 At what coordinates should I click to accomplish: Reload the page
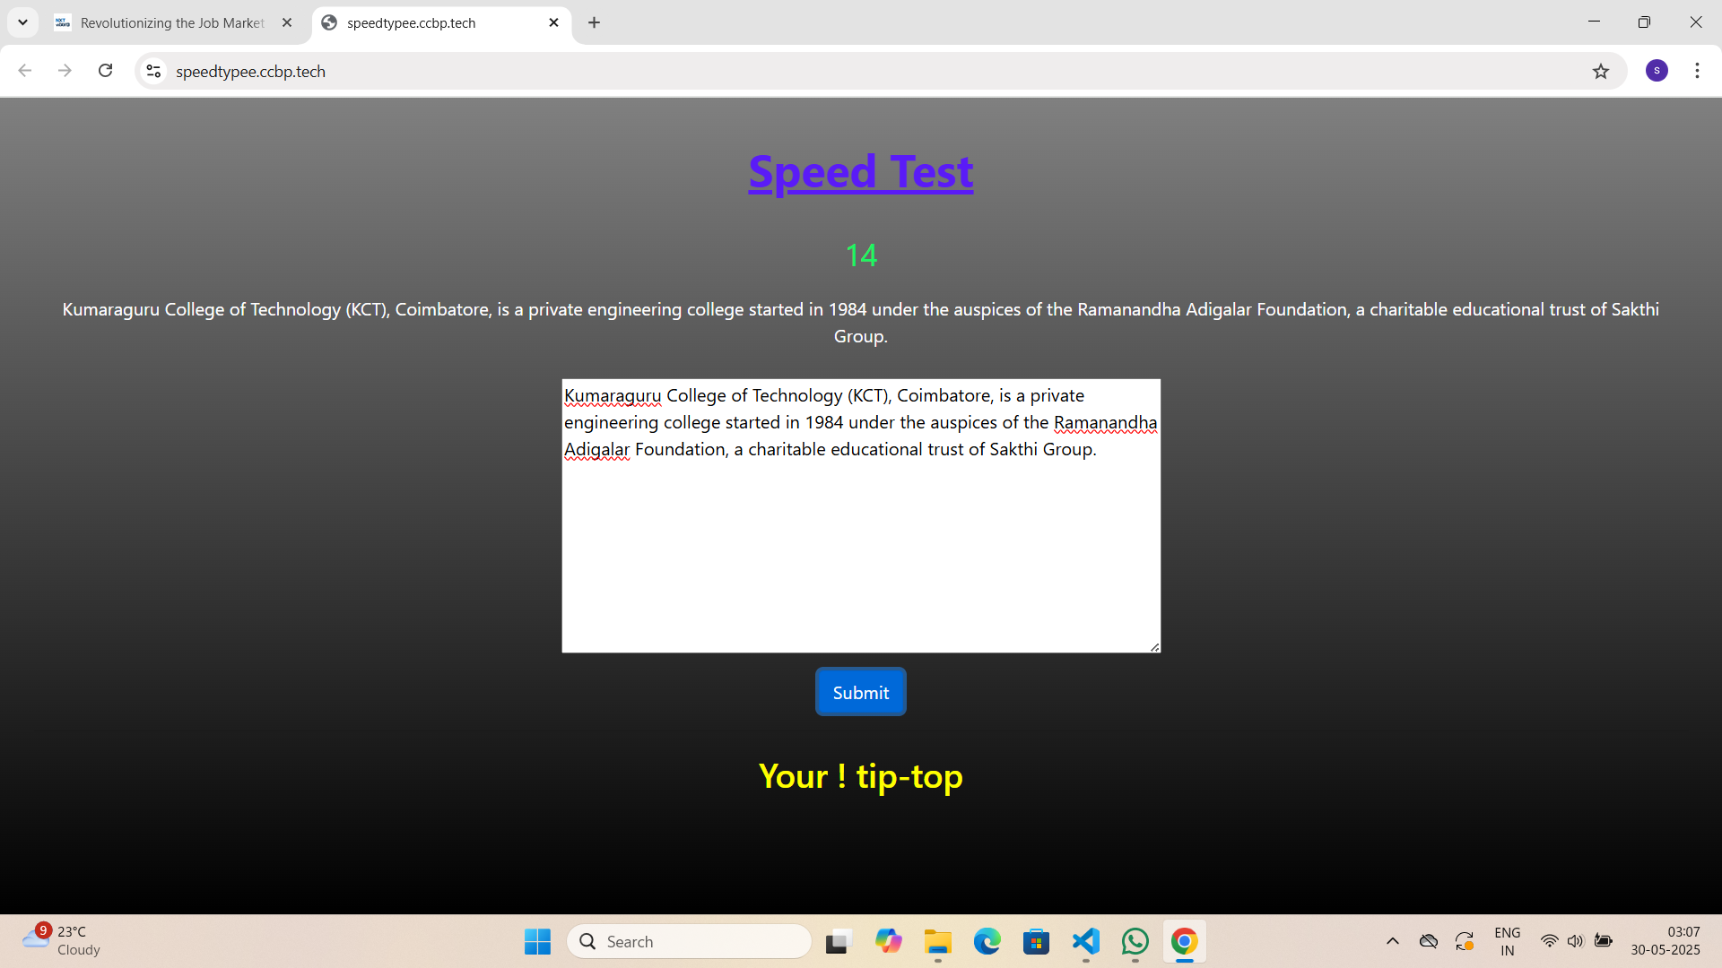point(105,71)
